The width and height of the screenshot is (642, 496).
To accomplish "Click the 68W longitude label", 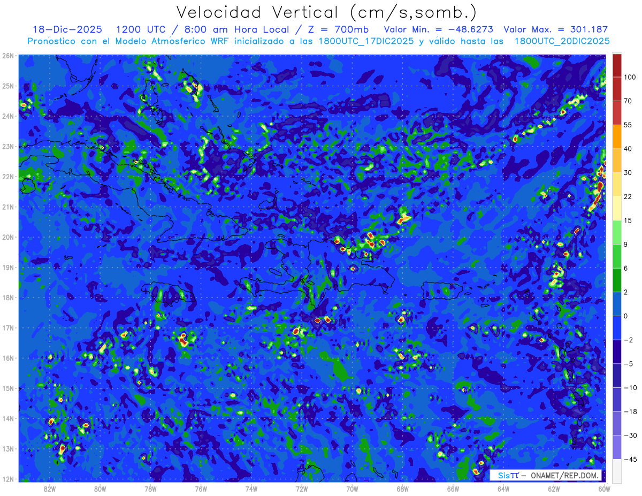I will (403, 489).
